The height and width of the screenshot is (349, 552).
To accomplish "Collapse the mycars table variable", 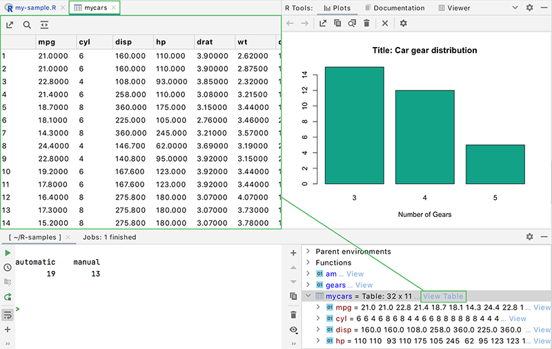I will [308, 296].
